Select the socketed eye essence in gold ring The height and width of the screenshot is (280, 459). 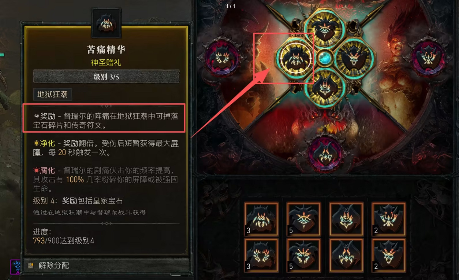pos(324,29)
